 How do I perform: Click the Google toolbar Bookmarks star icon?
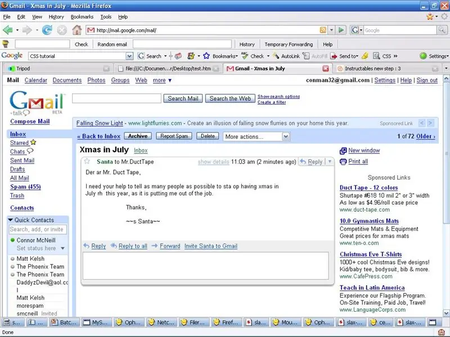(206, 56)
